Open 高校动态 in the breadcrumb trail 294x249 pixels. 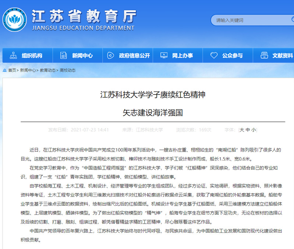coord(68,70)
